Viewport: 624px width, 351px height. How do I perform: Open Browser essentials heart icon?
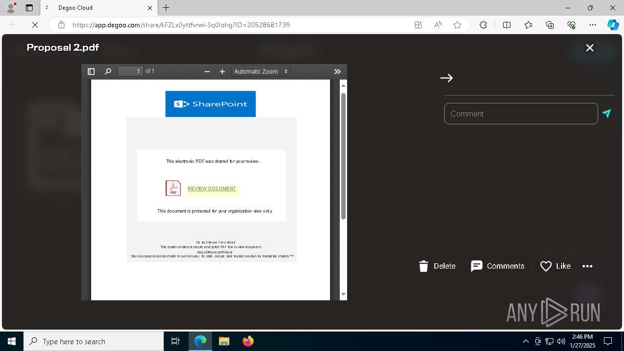571,25
